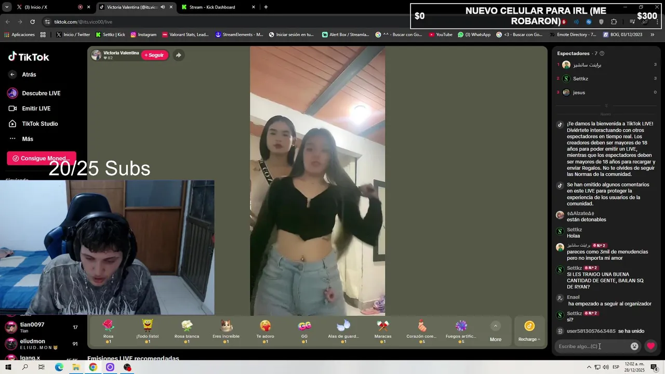Viewport: 665px width, 374px height.
Task: Open eliudmon recommended live
Action: (42, 344)
